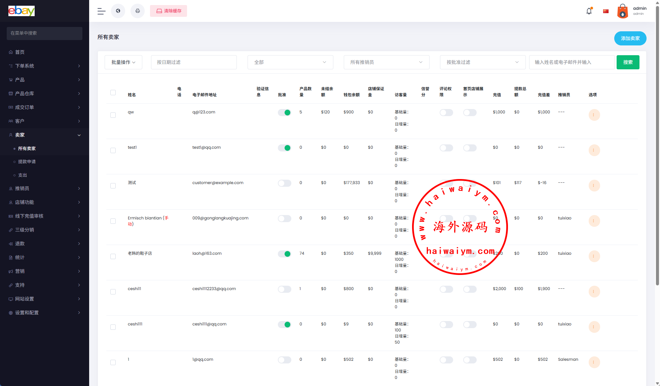This screenshot has height=386, width=660.
Task: Enable approval toggle for customer@example.com seller
Action: coord(284,183)
